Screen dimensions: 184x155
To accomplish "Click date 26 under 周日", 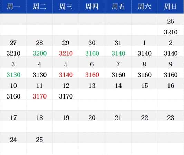I will pyautogui.click(x=171, y=21).
